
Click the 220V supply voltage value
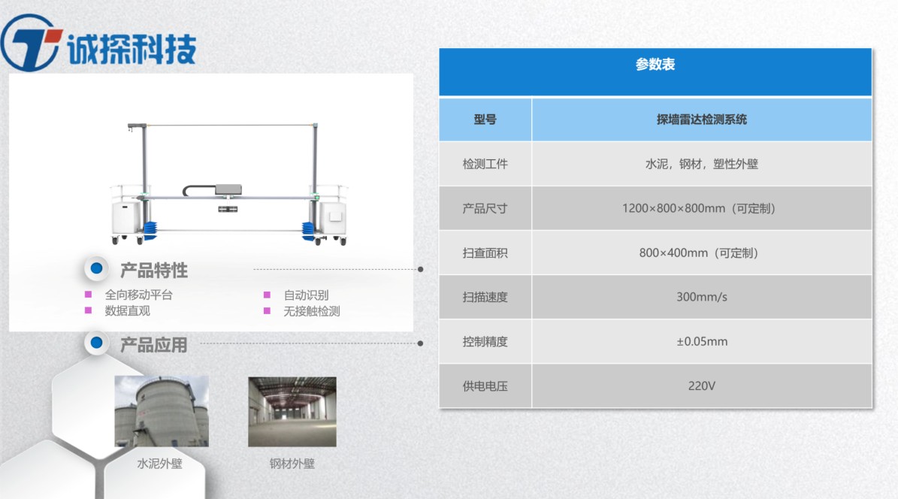tap(700, 386)
